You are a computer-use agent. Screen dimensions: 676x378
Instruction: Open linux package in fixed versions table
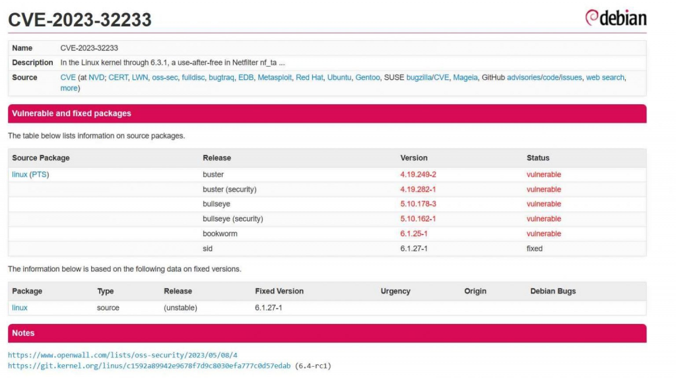[20, 307]
